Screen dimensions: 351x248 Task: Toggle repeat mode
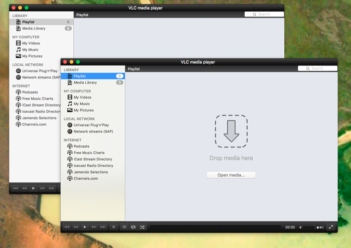[x=133, y=227]
